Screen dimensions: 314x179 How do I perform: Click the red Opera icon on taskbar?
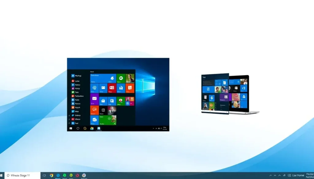pyautogui.click(x=77, y=176)
